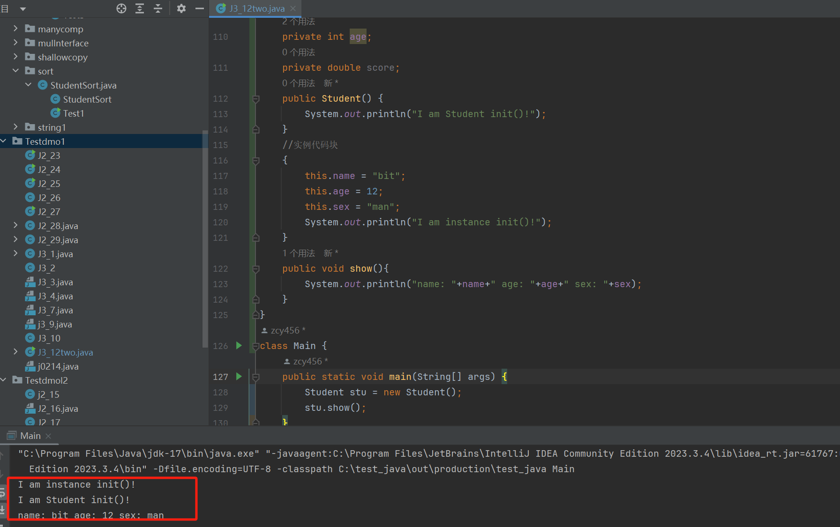This screenshot has height=527, width=840.
Task: Click '1 个用法' hint above show method
Action: (x=299, y=253)
